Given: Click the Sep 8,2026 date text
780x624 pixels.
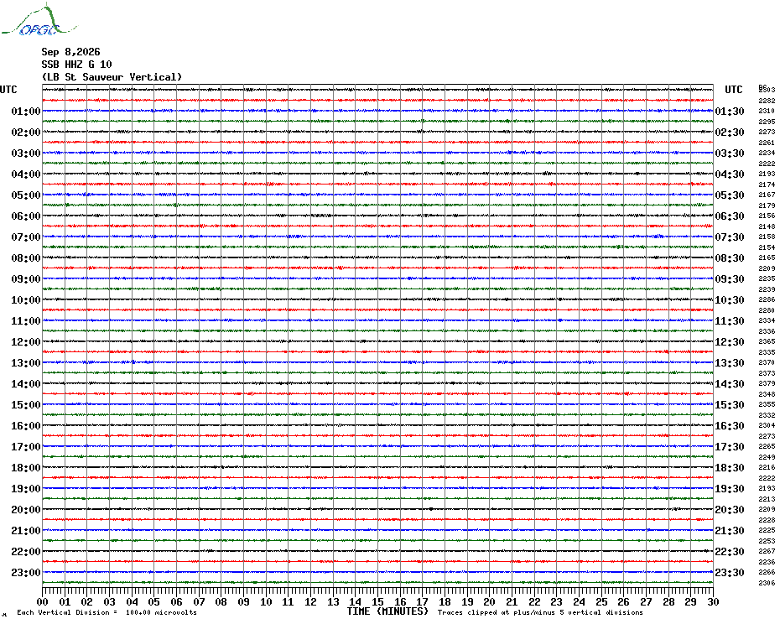Looking at the screenshot, I should (70, 52).
